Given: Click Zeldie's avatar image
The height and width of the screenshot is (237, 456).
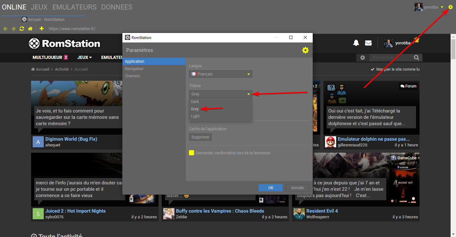Looking at the screenshot, I should click(169, 214).
